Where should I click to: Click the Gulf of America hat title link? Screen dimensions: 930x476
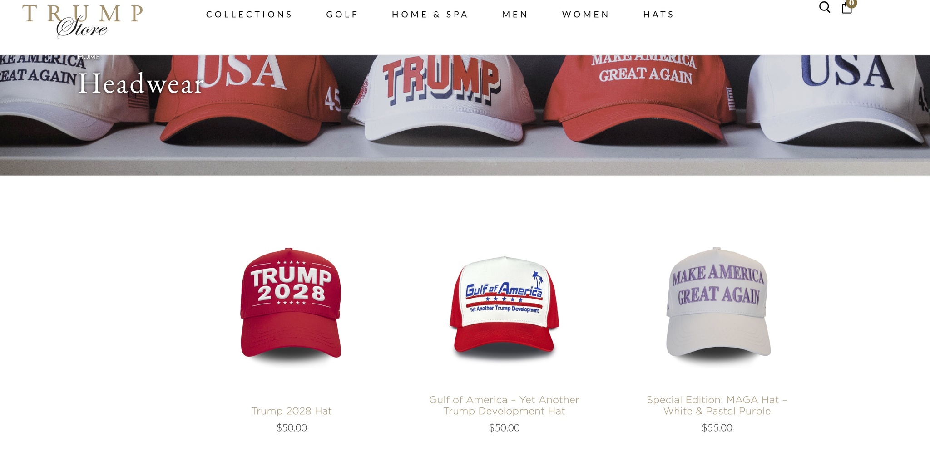pos(504,406)
